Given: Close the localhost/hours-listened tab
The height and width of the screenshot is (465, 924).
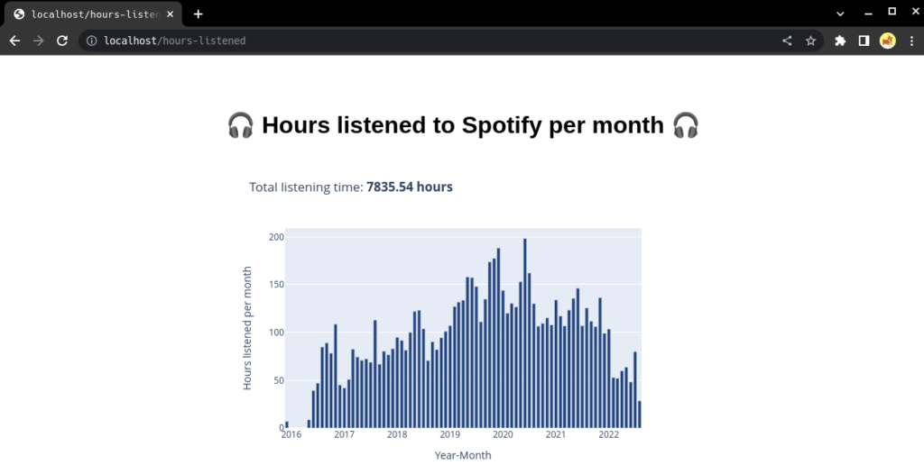Looking at the screenshot, I should pos(171,14).
